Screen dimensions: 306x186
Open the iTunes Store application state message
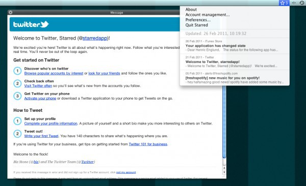[x=235, y=46]
